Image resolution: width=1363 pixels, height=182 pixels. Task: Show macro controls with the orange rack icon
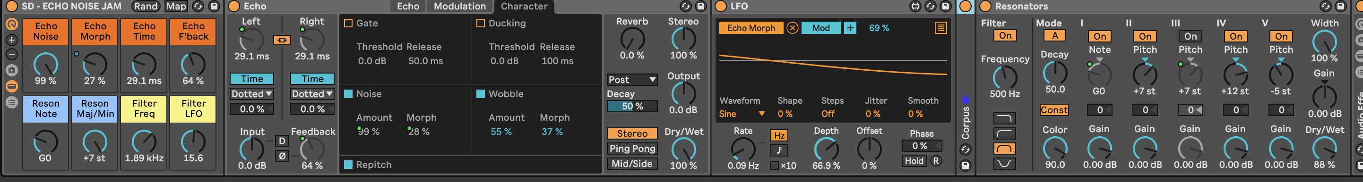tap(12, 24)
